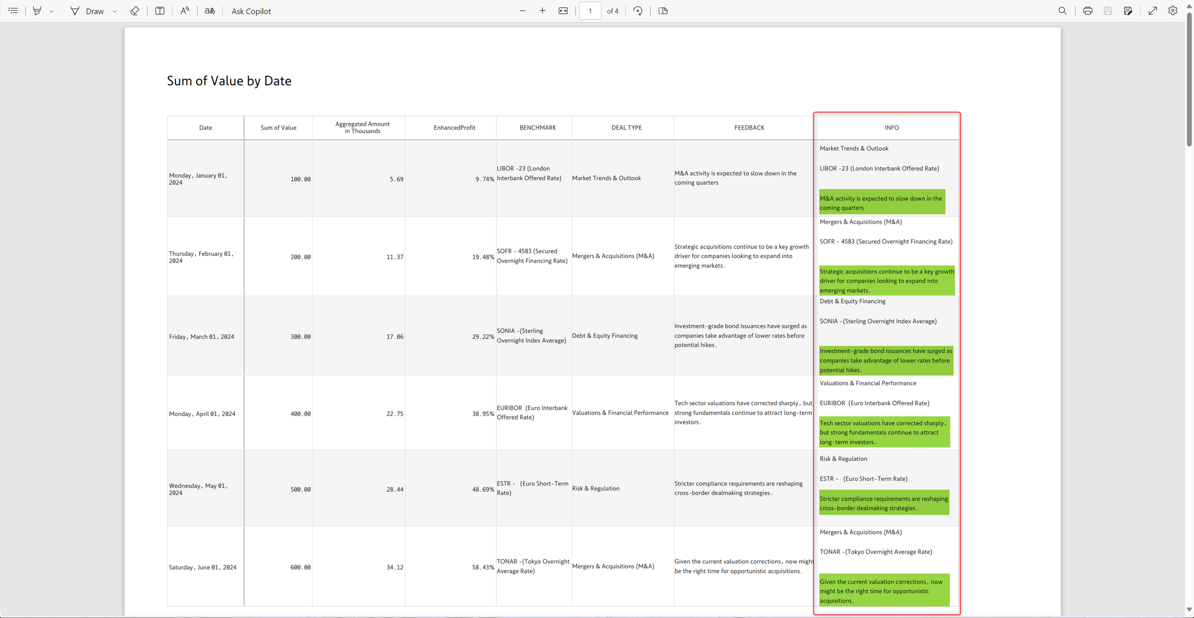Toggle the two-page view button
The image size is (1194, 618).
point(663,11)
